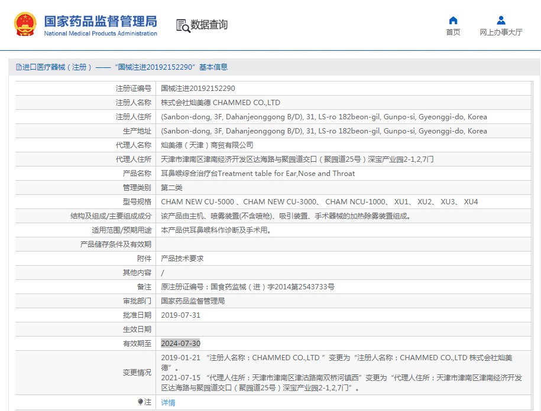Click the 注册人名称 row label
This screenshot has width=541, height=411.
point(134,103)
